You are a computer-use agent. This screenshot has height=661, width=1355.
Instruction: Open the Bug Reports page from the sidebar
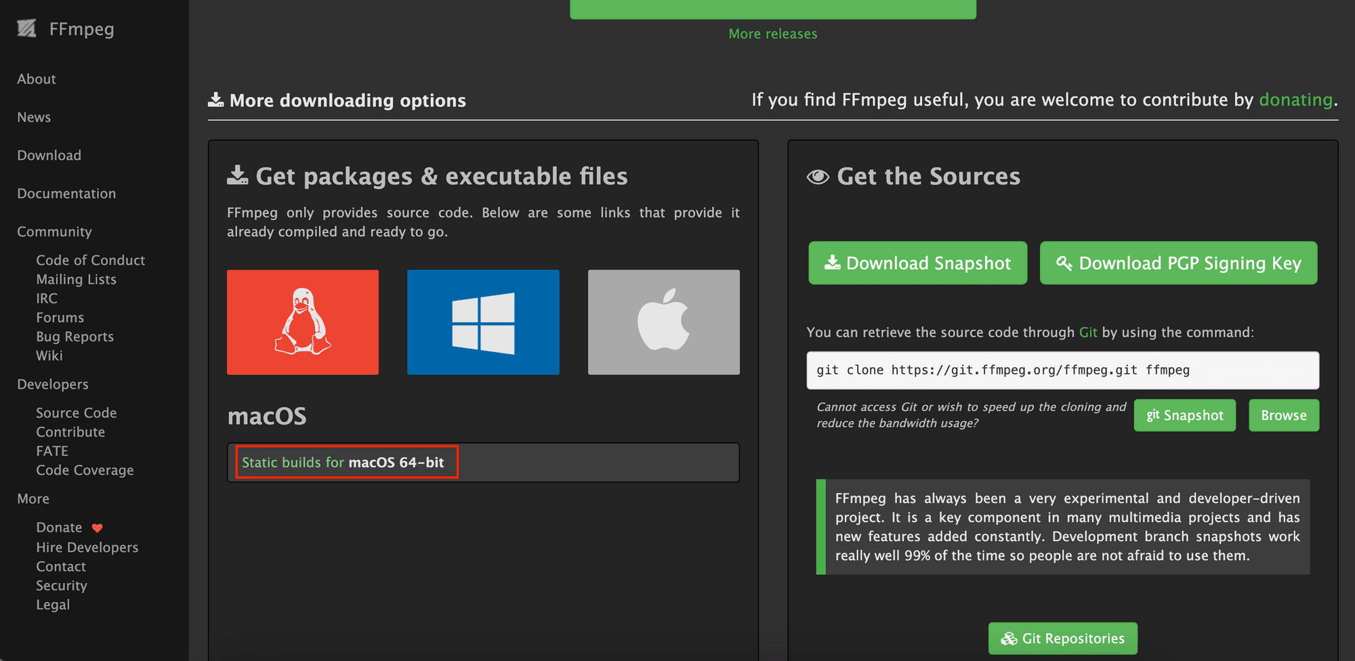tap(75, 336)
